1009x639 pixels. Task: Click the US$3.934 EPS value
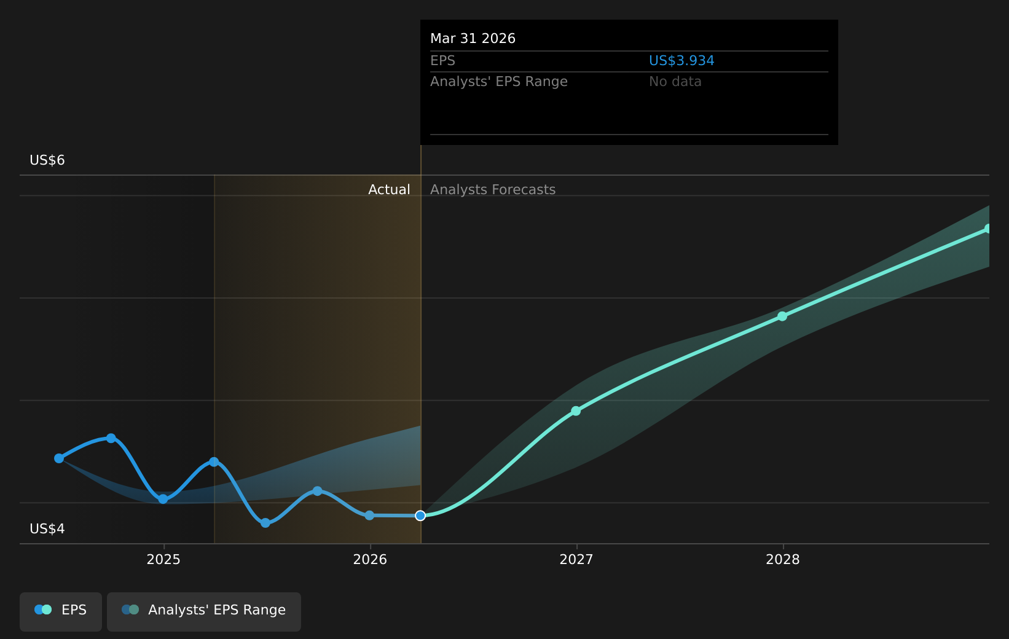[x=681, y=61]
